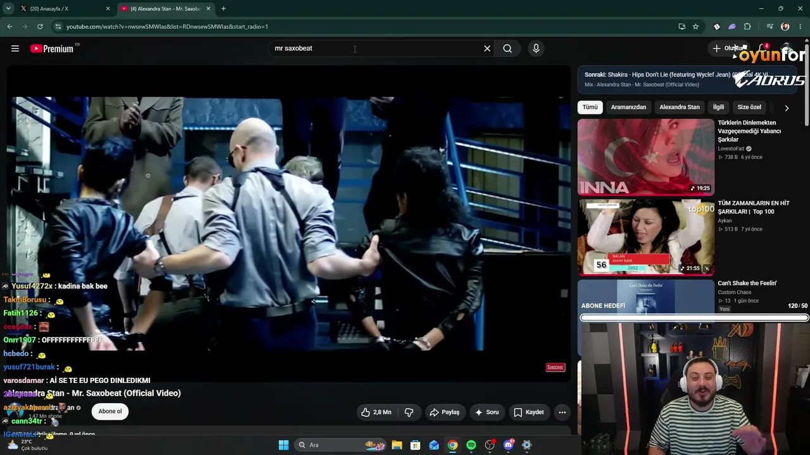810x455 pixels.
Task: Click the taskbar Ara search box
Action: [x=341, y=445]
